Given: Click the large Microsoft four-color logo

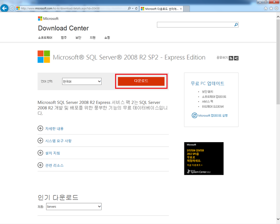Looking at the screenshot, I should [x=44, y=56].
